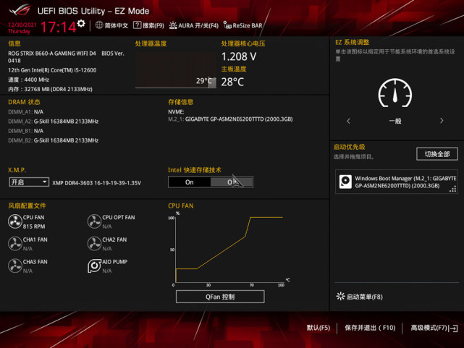Click the AIO PUMP icon
Image resolution: width=464 pixels, height=348 pixels.
pos(94,266)
